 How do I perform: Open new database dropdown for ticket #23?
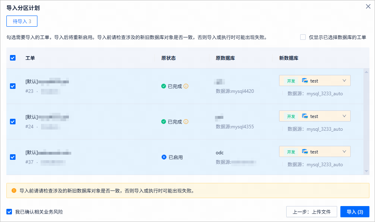pyautogui.click(x=315, y=81)
